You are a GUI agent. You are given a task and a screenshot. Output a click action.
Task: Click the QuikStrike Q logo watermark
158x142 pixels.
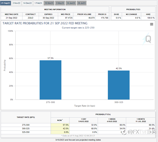[147, 39]
